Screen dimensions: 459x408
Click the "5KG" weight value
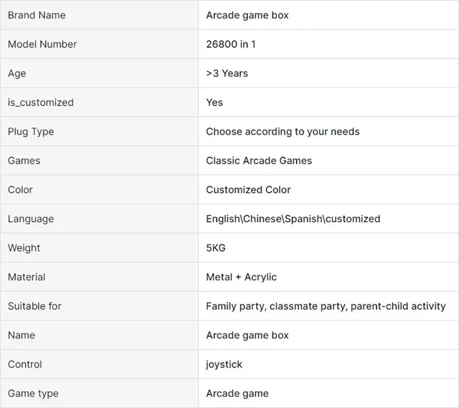[x=216, y=248]
